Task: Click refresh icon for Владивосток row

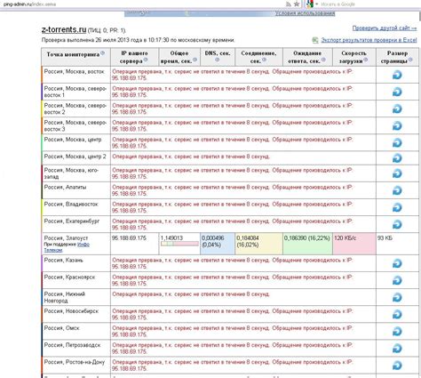Action: click(x=397, y=207)
